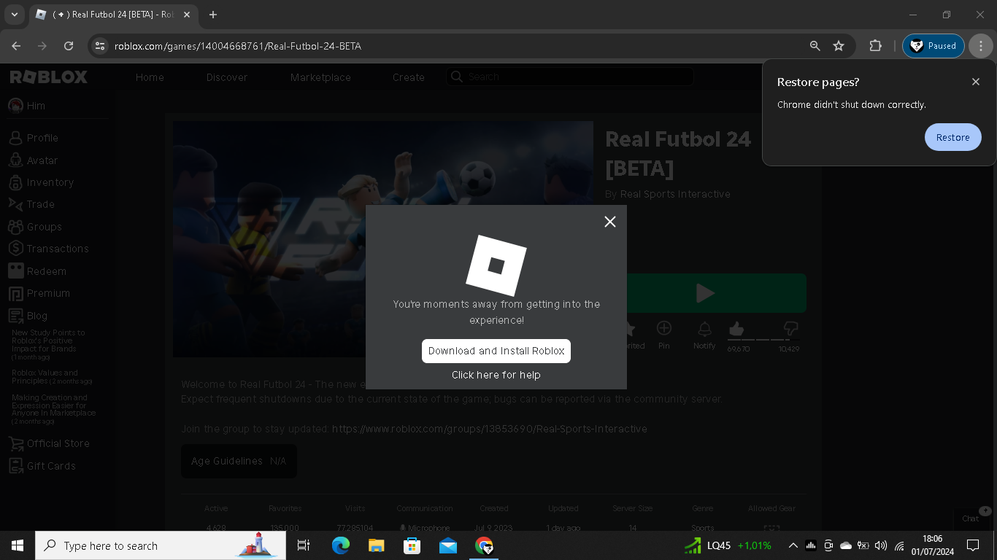The image size is (997, 560).
Task: Dislike the game with thumbs down
Action: tap(790, 329)
